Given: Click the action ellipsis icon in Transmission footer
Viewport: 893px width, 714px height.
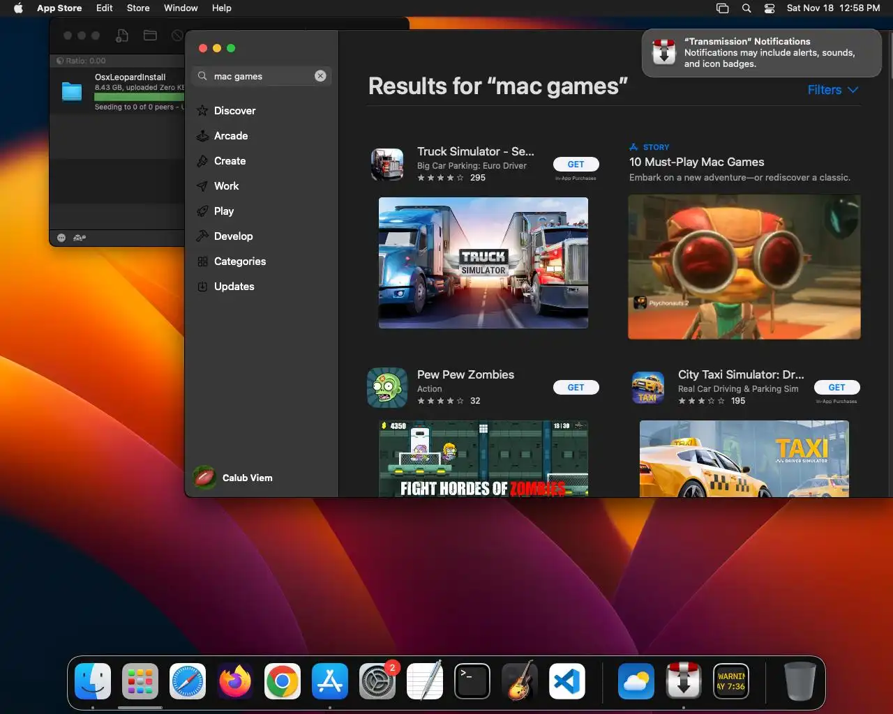Looking at the screenshot, I should [61, 238].
